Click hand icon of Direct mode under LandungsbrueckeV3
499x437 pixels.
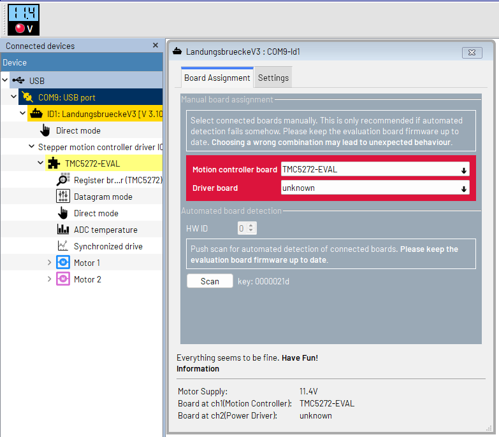pyautogui.click(x=45, y=130)
